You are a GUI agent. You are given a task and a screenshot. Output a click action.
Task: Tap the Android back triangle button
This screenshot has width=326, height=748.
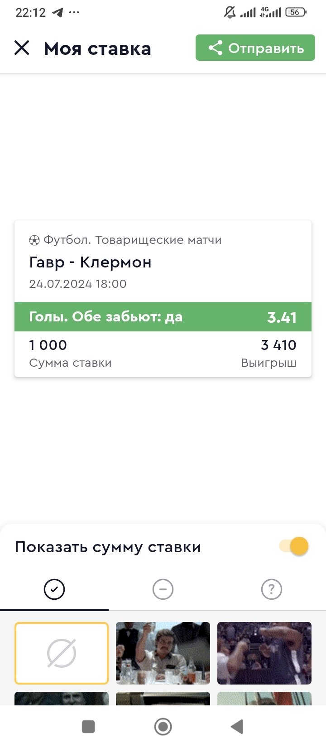pos(237,727)
